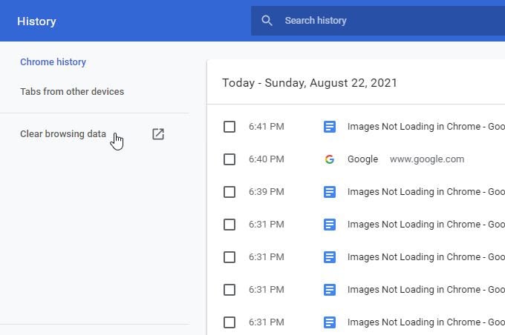The image size is (505, 335).
Task: Click the Google favicon in the 6:40 PM entry
Action: 330,159
